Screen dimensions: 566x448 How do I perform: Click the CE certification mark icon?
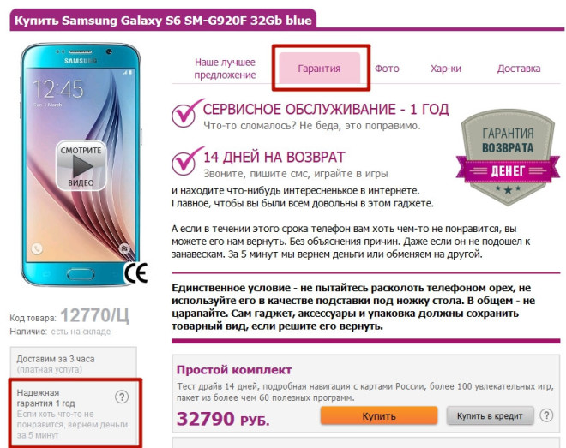(x=136, y=272)
